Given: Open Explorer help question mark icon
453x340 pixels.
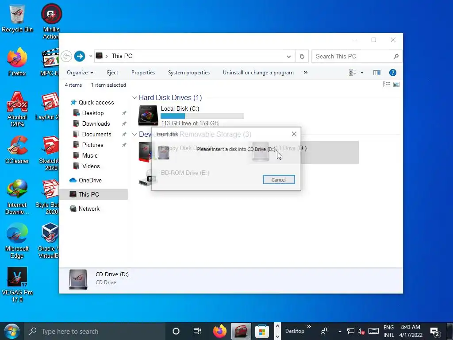Looking at the screenshot, I should (393, 73).
